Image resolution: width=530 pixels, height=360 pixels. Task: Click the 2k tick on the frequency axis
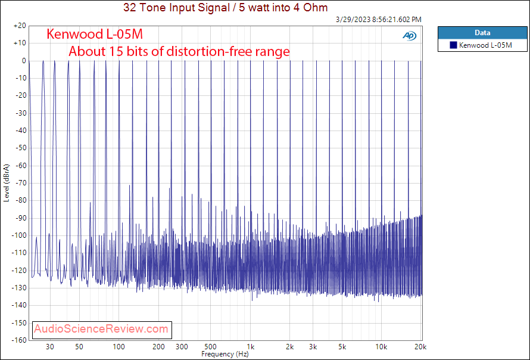tap(289, 347)
